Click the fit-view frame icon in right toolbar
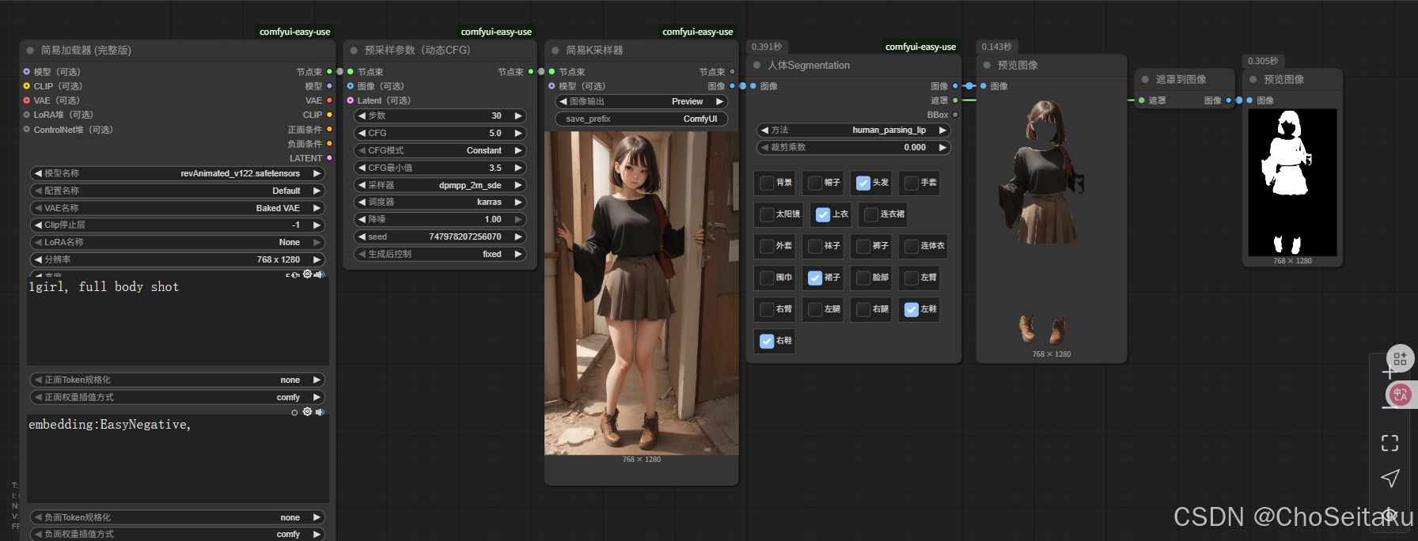 [x=1390, y=443]
